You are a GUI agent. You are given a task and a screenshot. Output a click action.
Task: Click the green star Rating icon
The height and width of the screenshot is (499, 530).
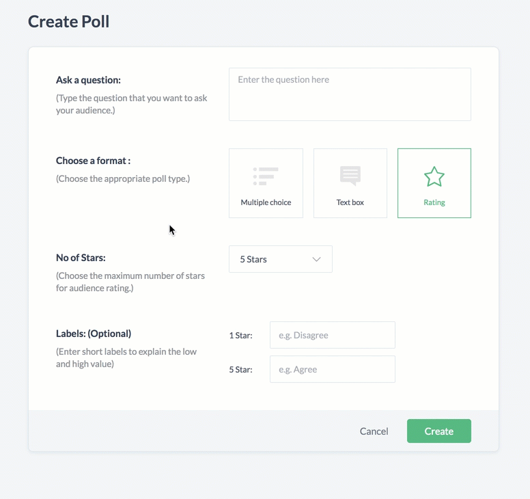pos(434,177)
